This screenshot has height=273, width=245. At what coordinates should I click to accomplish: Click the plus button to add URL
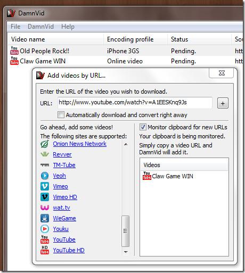(x=223, y=103)
